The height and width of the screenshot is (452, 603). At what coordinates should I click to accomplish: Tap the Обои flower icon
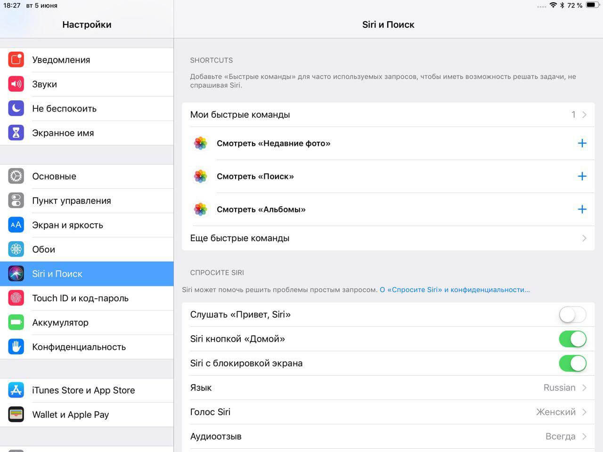pyautogui.click(x=16, y=249)
